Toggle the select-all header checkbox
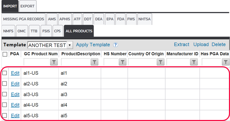This screenshot has width=230, height=121. 5,54
